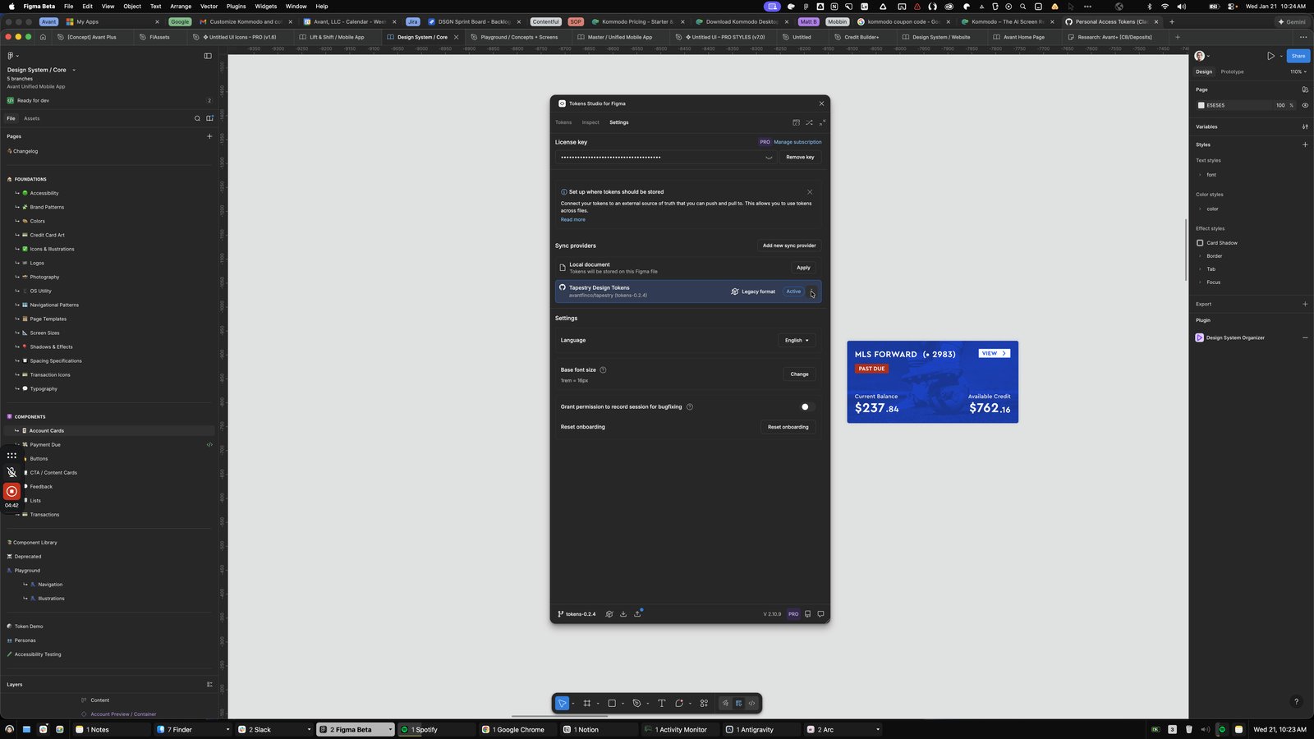Open the zoom level 110% dropdown
Screen dimensions: 1314x739
pyautogui.click(x=1298, y=71)
